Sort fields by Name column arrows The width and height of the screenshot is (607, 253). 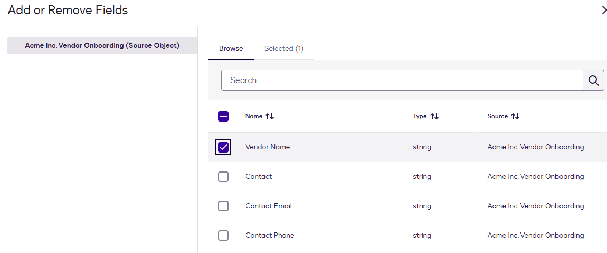270,116
